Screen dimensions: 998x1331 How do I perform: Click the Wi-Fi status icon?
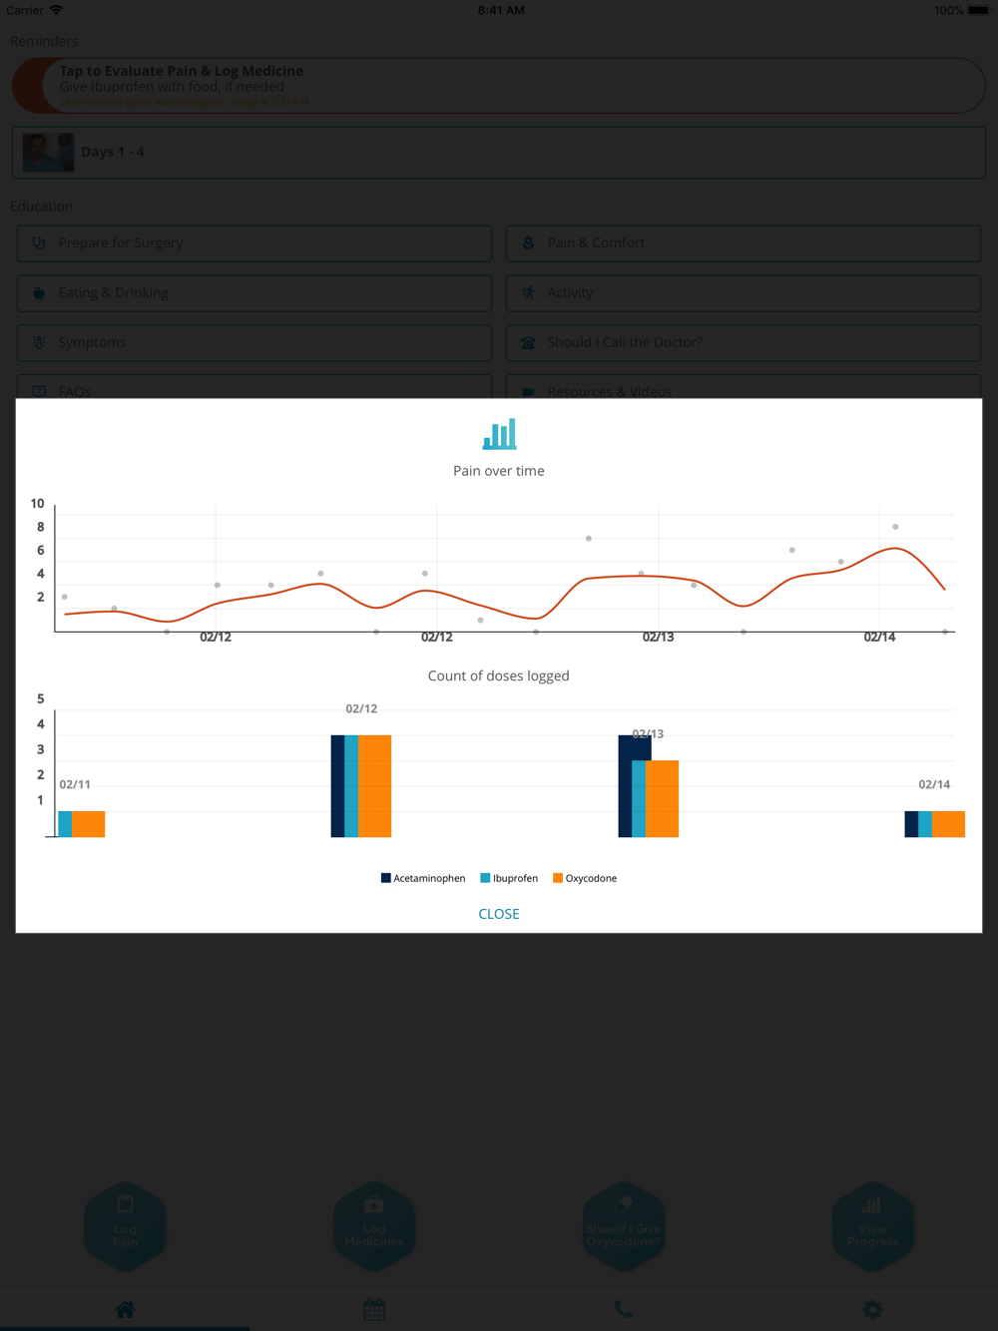[x=56, y=10]
